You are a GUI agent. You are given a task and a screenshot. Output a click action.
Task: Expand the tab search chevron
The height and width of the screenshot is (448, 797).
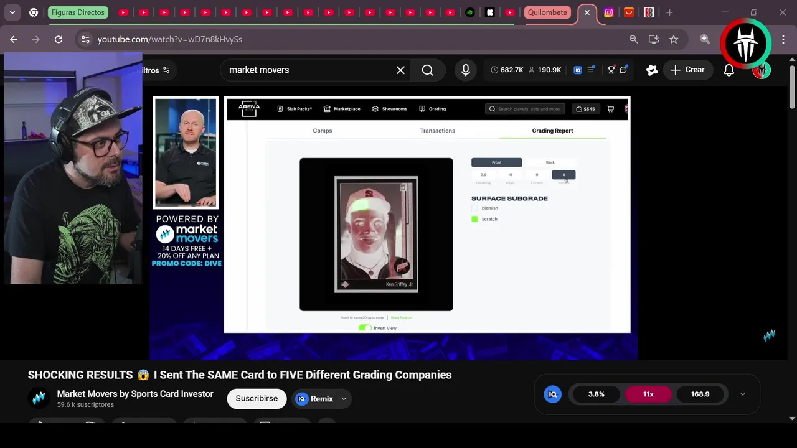point(12,12)
